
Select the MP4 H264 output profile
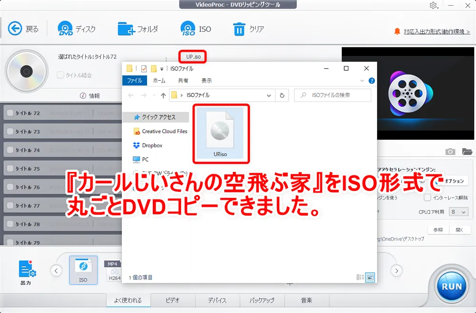coord(114,271)
